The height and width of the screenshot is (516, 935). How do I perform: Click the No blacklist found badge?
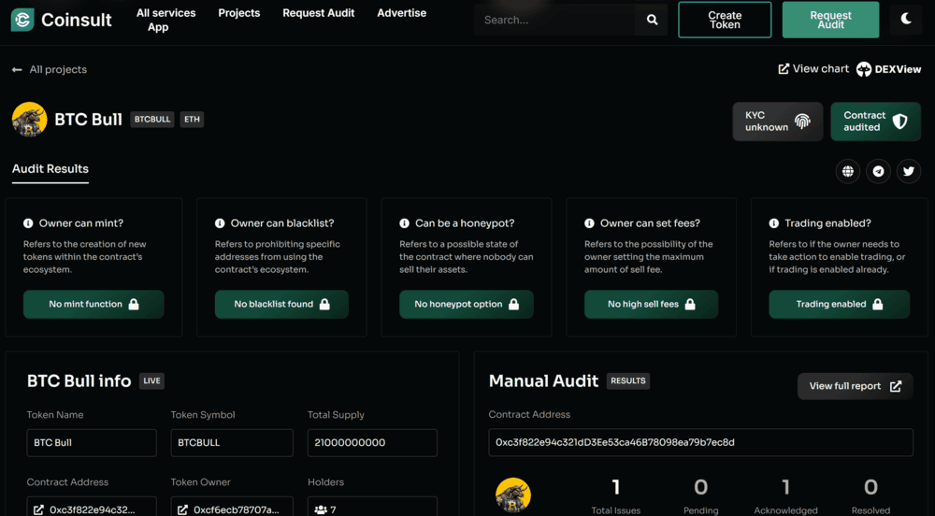point(281,304)
